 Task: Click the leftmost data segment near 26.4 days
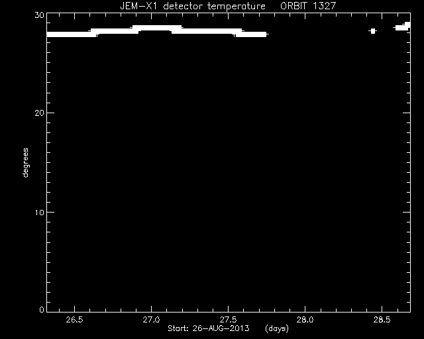[x=72, y=34]
